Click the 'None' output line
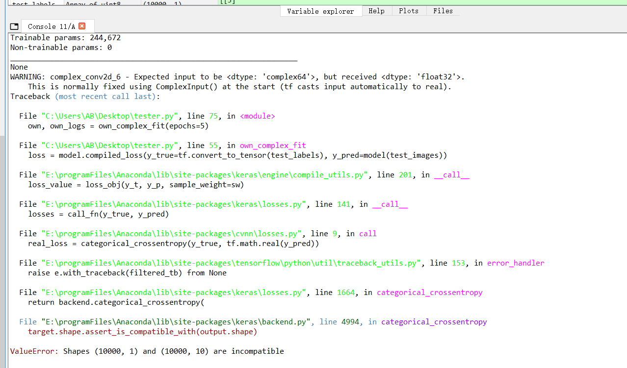Screen dimensions: 627x368 pos(19,67)
